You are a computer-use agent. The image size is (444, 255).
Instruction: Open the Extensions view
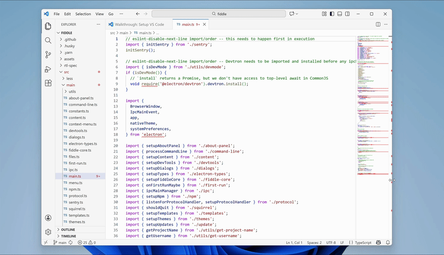[48, 83]
